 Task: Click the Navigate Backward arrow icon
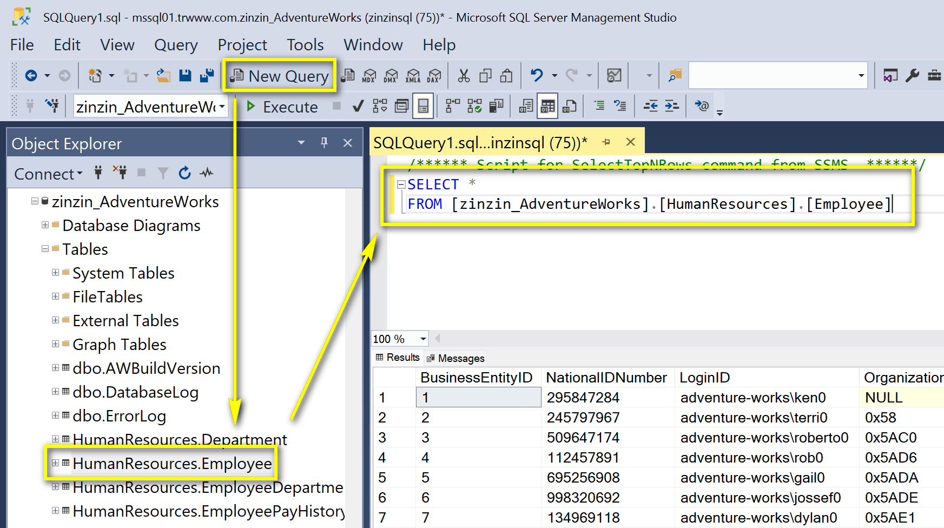click(31, 76)
